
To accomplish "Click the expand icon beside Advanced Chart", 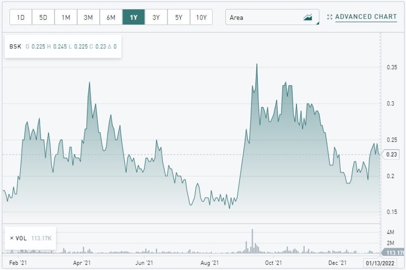I will (330, 17).
